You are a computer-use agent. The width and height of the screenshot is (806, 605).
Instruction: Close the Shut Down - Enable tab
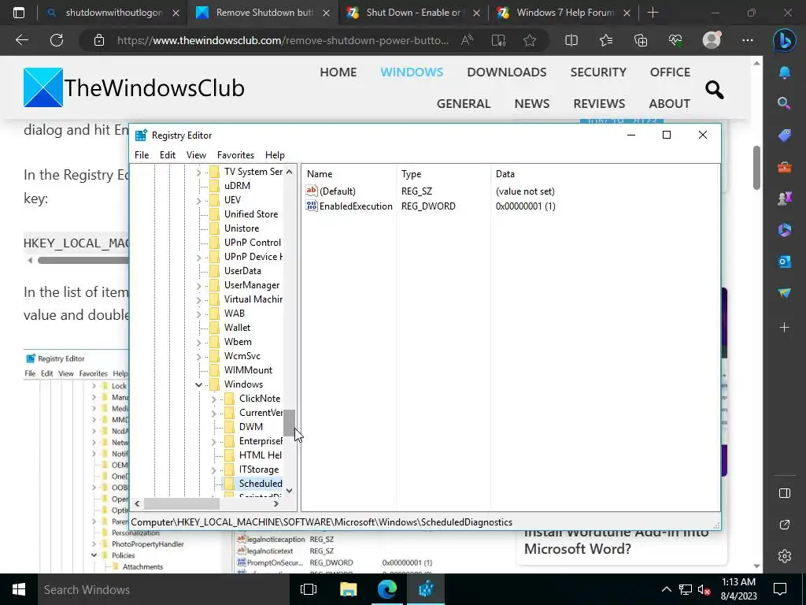coord(476,13)
